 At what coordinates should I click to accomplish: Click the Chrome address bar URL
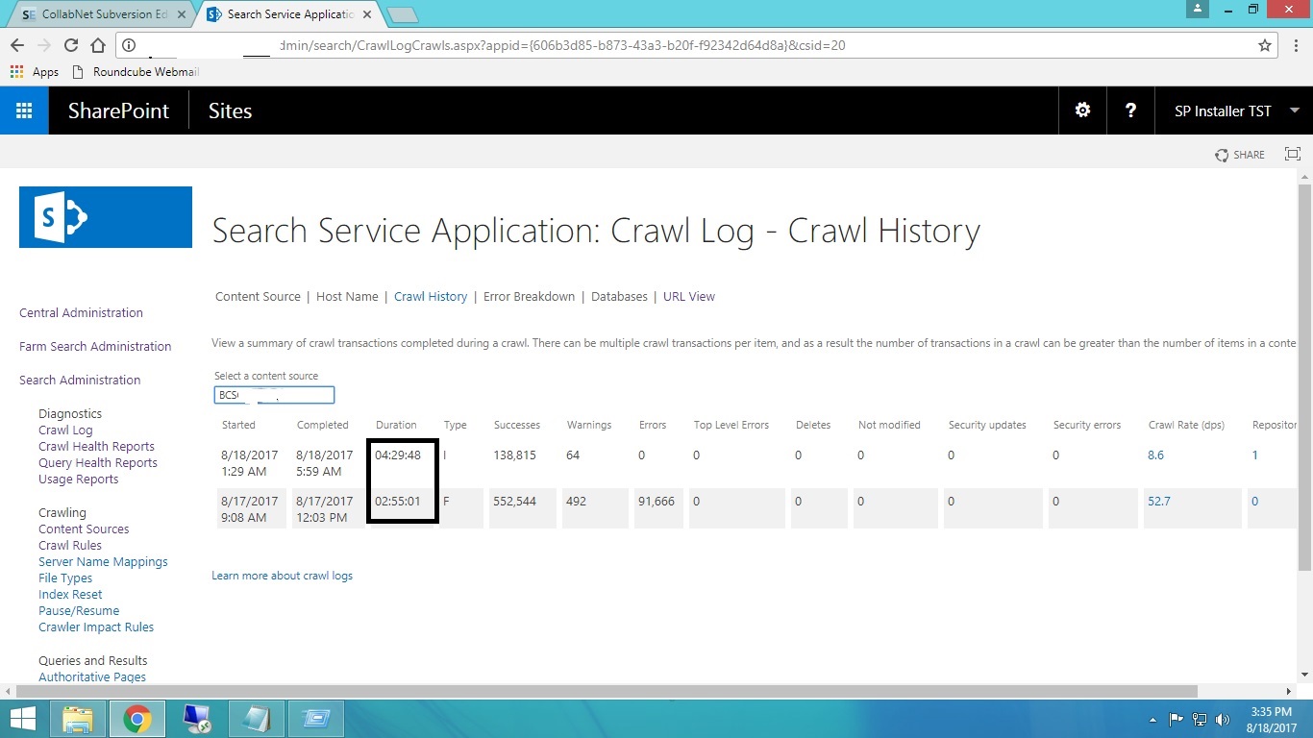tap(562, 45)
